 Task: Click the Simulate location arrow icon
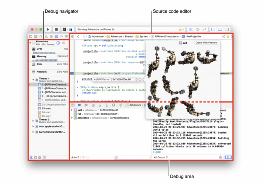(120, 105)
